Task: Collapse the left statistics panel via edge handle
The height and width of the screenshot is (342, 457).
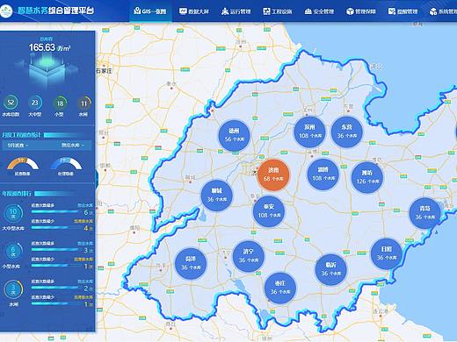Action: click(97, 178)
